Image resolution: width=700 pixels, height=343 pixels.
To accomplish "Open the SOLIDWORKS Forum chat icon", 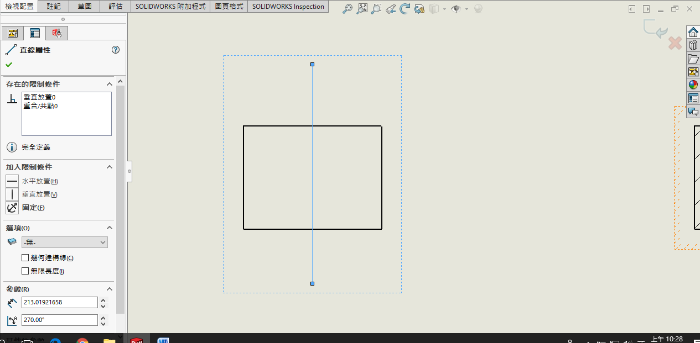I will tap(693, 112).
